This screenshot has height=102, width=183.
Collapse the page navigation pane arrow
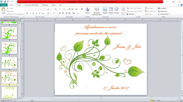click(19, 20)
